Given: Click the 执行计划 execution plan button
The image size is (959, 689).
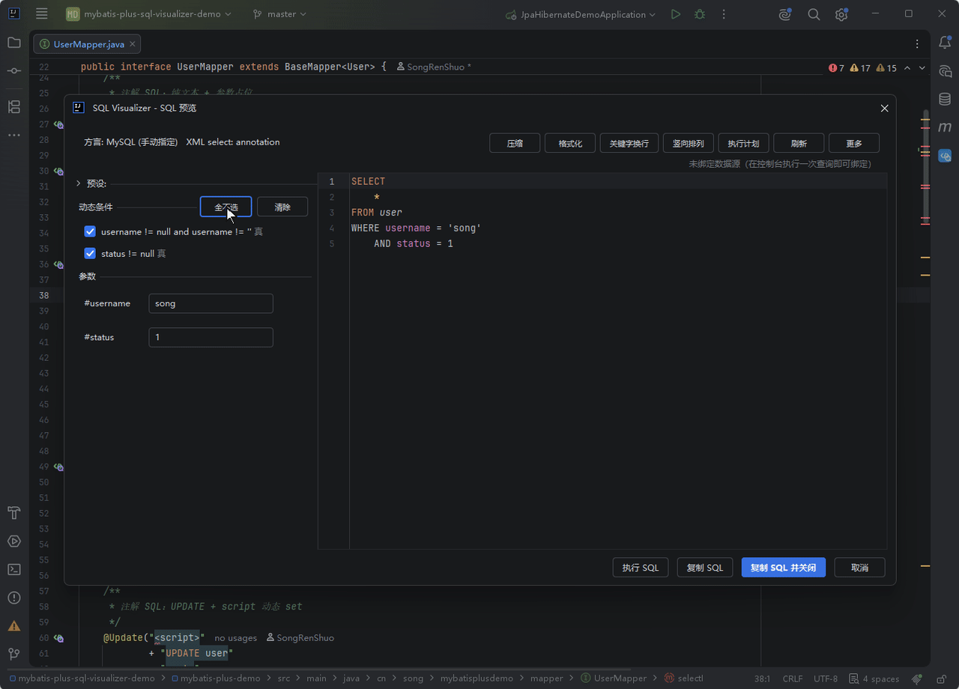Looking at the screenshot, I should tap(743, 143).
